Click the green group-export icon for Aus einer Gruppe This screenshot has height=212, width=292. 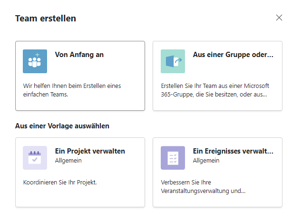173,61
